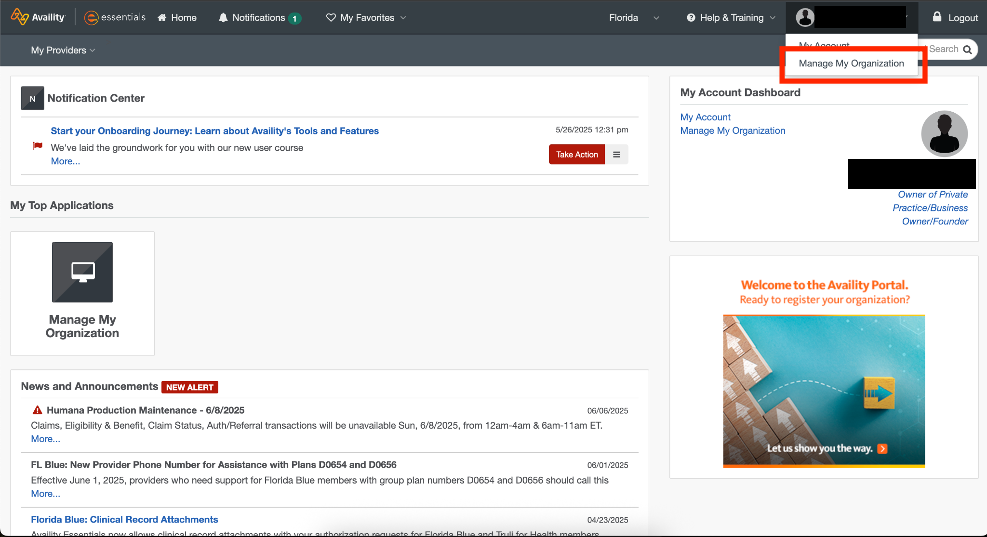Select Manage My Organization in user dropdown
987x537 pixels.
(851, 63)
